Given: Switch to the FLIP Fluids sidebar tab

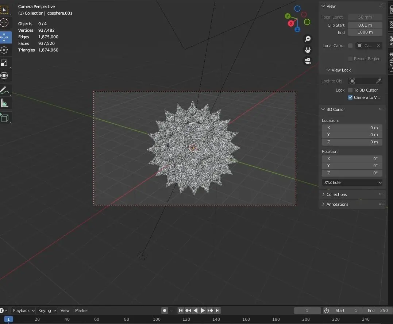Looking at the screenshot, I should [390, 62].
